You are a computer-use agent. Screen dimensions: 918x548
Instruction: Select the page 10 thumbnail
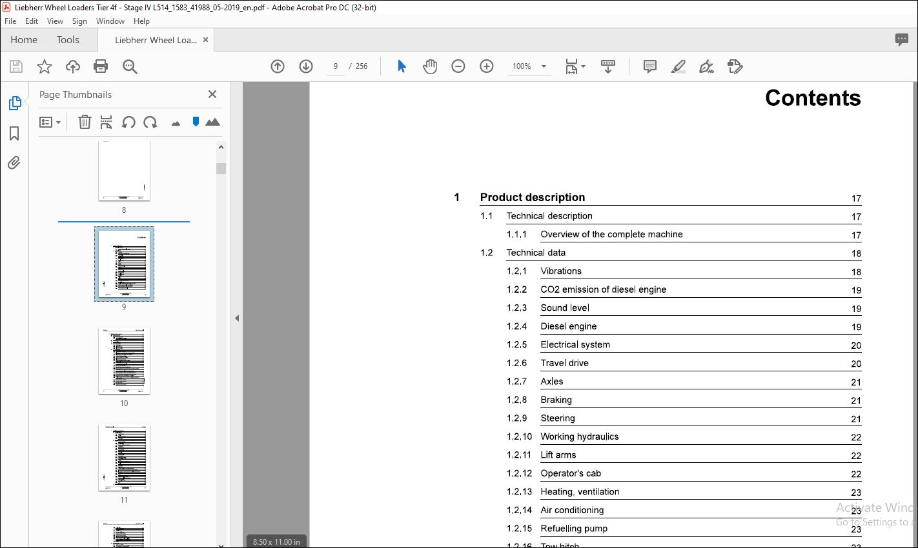click(x=124, y=360)
